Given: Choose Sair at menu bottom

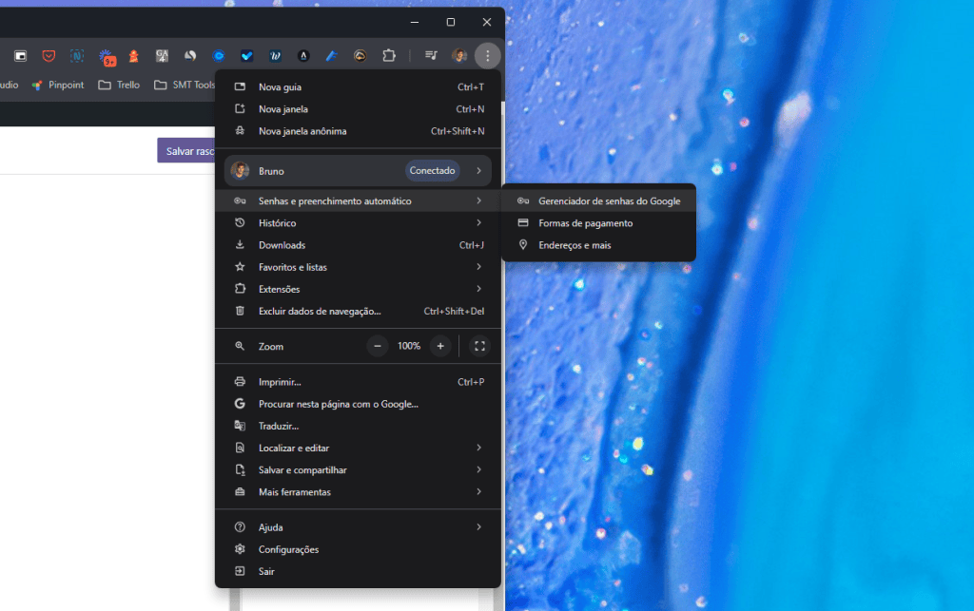Looking at the screenshot, I should click(x=358, y=571).
